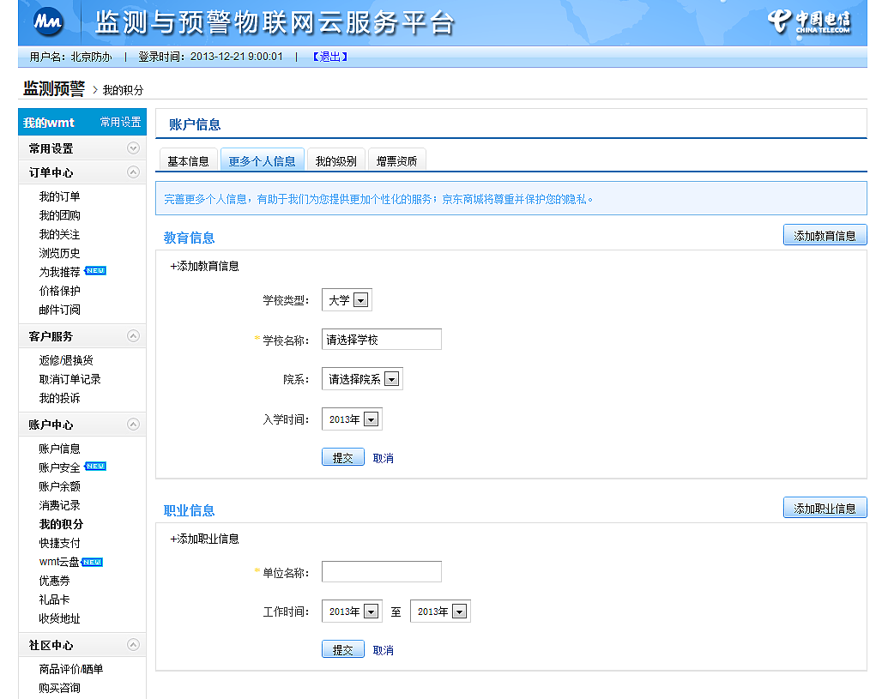Open 商品评价/晒单 in sidebar

click(71, 669)
